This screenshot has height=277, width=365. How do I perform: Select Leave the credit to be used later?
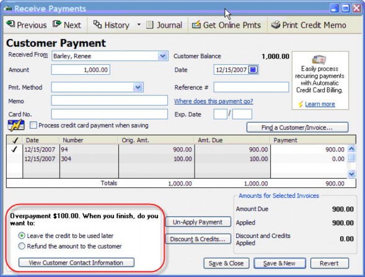click(x=22, y=236)
